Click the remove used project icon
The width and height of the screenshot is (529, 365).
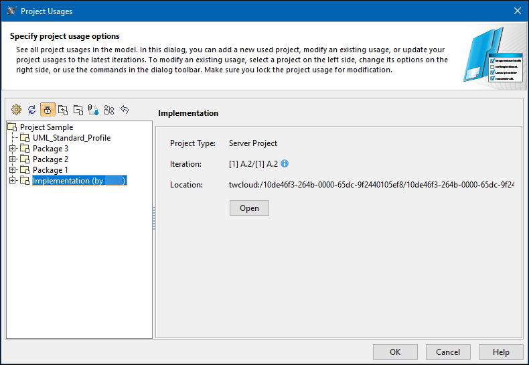[78, 110]
